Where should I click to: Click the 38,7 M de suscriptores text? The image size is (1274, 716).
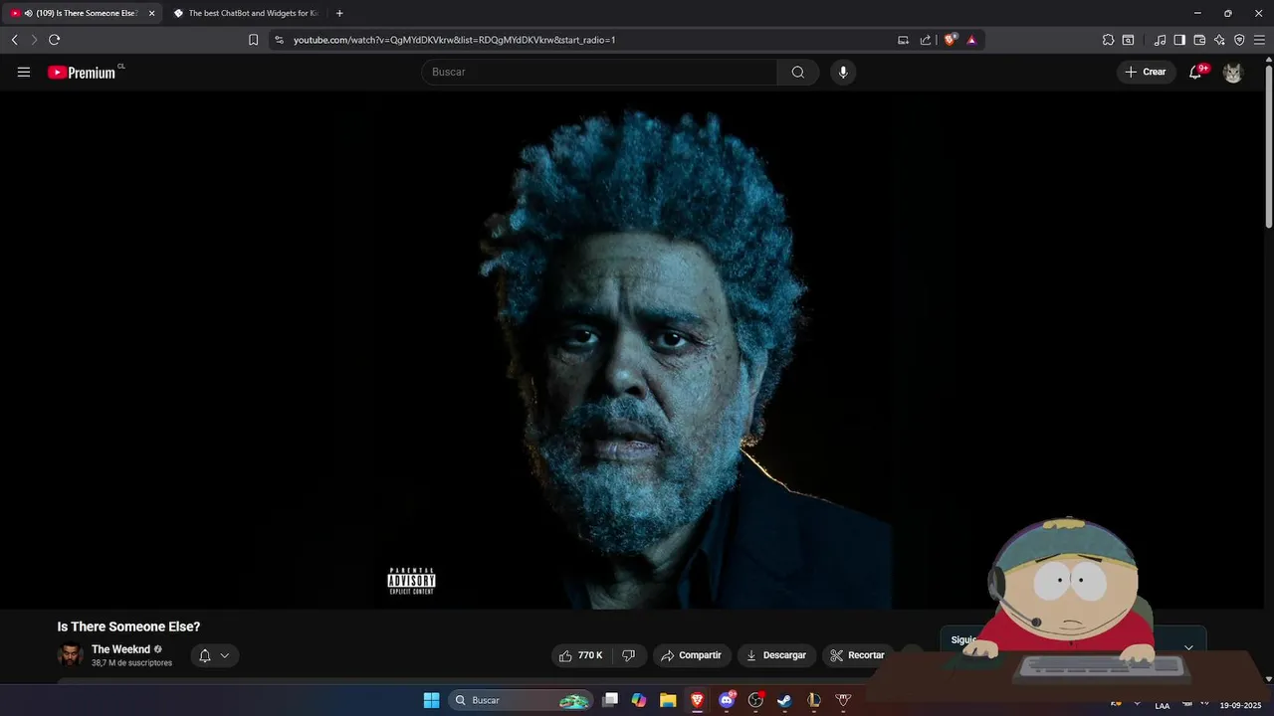click(x=131, y=663)
